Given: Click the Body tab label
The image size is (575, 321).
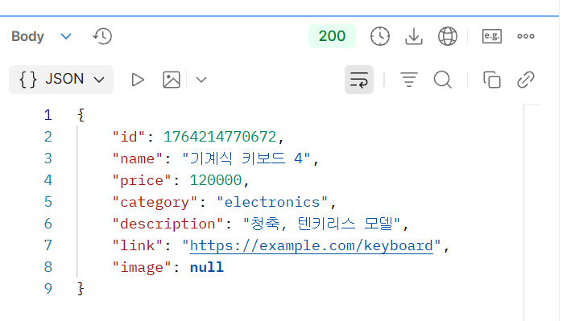Looking at the screenshot, I should pos(27,36).
